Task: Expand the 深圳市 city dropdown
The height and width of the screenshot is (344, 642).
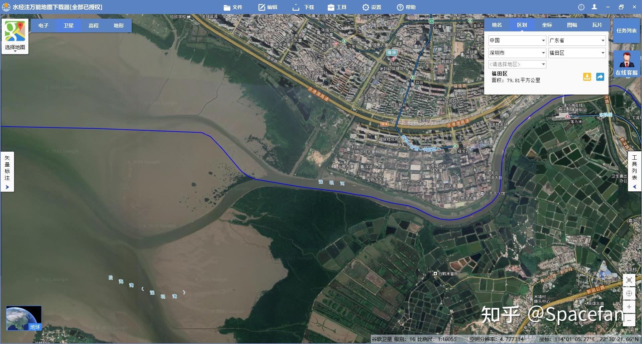Action: pyautogui.click(x=517, y=53)
